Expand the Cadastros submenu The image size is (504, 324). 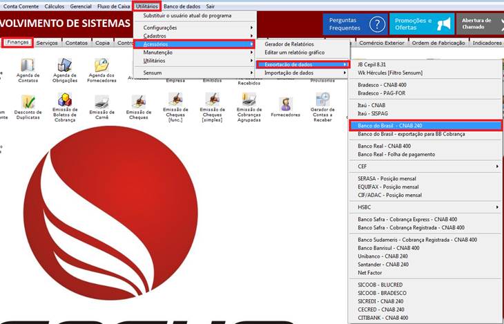[x=195, y=36]
